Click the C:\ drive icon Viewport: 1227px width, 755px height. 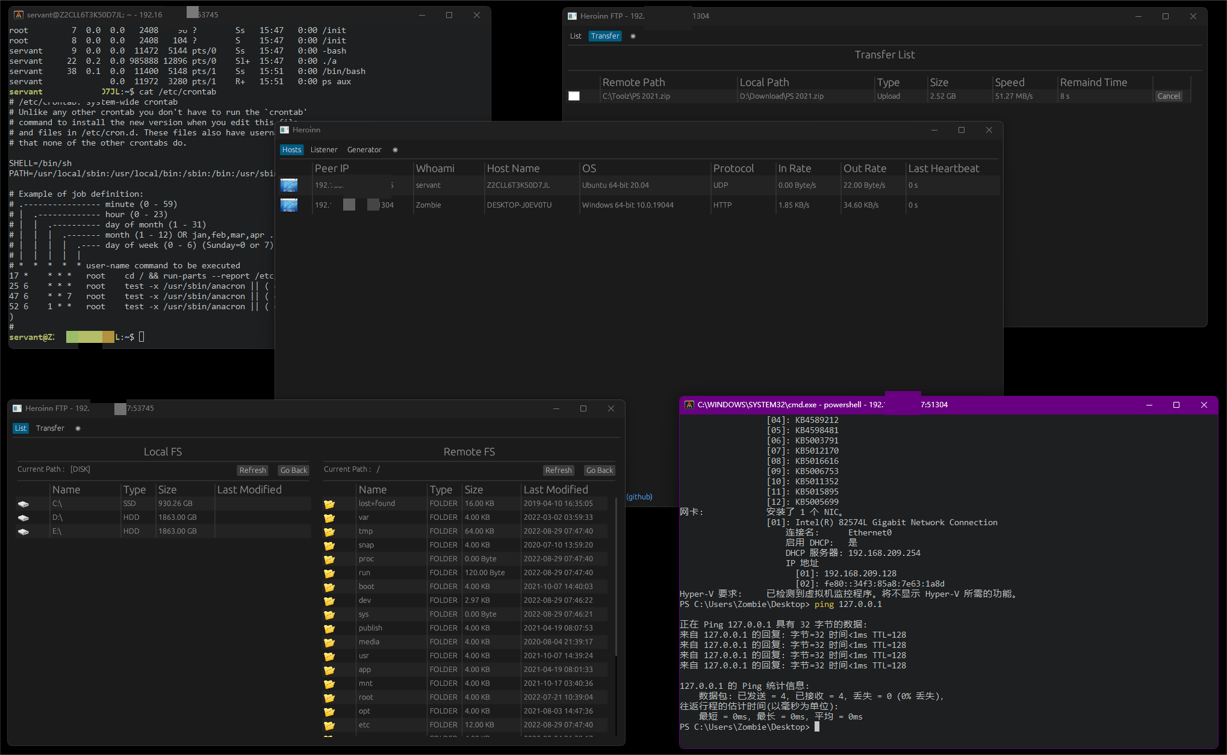[x=23, y=504]
